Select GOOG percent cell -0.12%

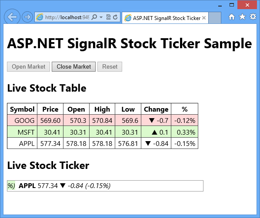tap(184, 120)
